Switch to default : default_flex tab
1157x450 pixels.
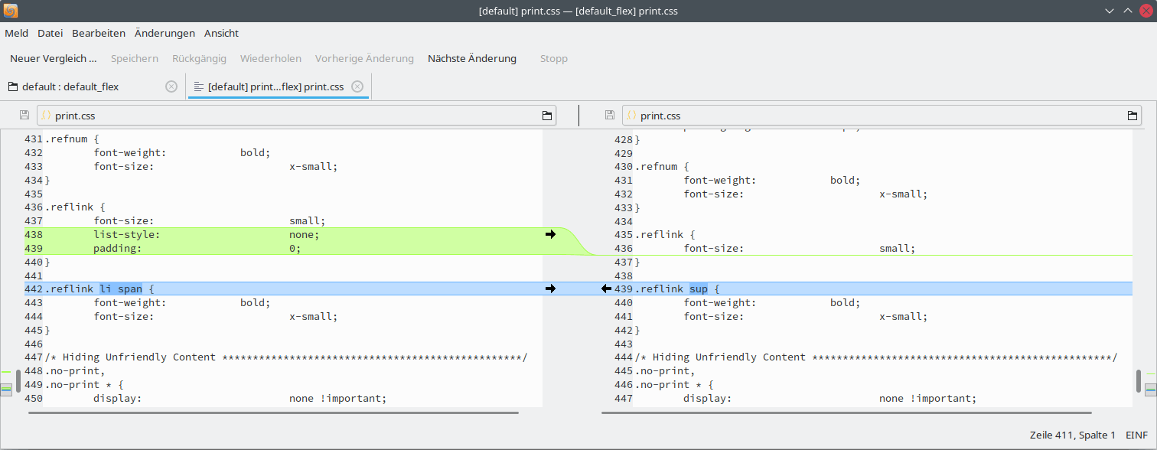tap(70, 86)
